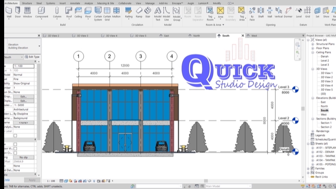Image resolution: width=336 pixels, height=189 pixels.
Task: Click the Edit Type button
Action: click(x=32, y=57)
